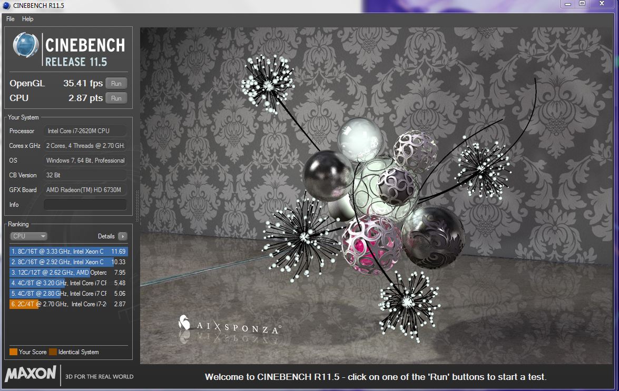This screenshot has width=619, height=391.
Task: Run the CPU benchmark test
Action: [x=116, y=98]
